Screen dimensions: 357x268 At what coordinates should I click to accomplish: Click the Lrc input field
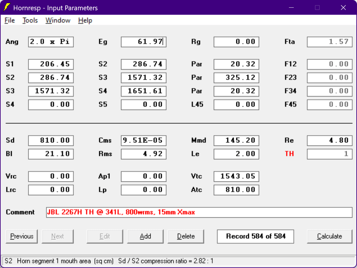point(51,190)
